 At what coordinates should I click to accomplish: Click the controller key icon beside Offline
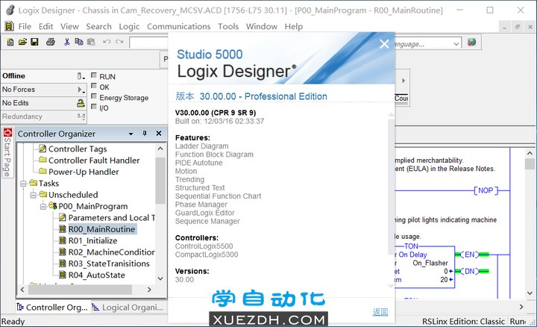(x=80, y=75)
